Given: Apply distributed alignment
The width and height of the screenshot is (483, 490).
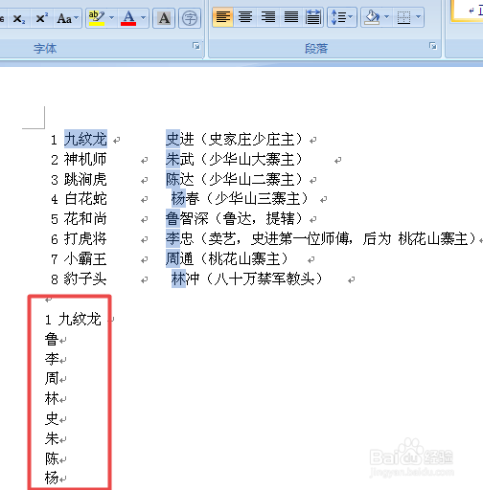Looking at the screenshot, I should 313,17.
